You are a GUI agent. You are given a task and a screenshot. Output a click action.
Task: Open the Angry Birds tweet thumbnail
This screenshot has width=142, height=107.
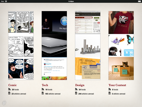[54, 69]
